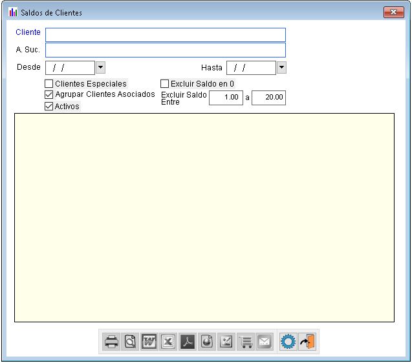
Task: Click the shopping cart icon
Action: [x=244, y=342]
